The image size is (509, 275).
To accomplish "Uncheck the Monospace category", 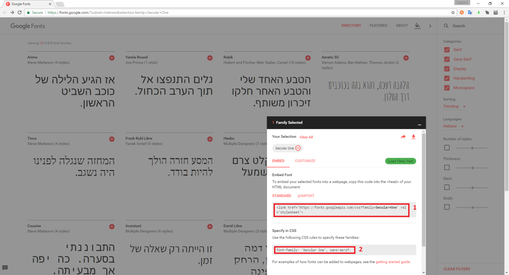I will pyautogui.click(x=447, y=88).
